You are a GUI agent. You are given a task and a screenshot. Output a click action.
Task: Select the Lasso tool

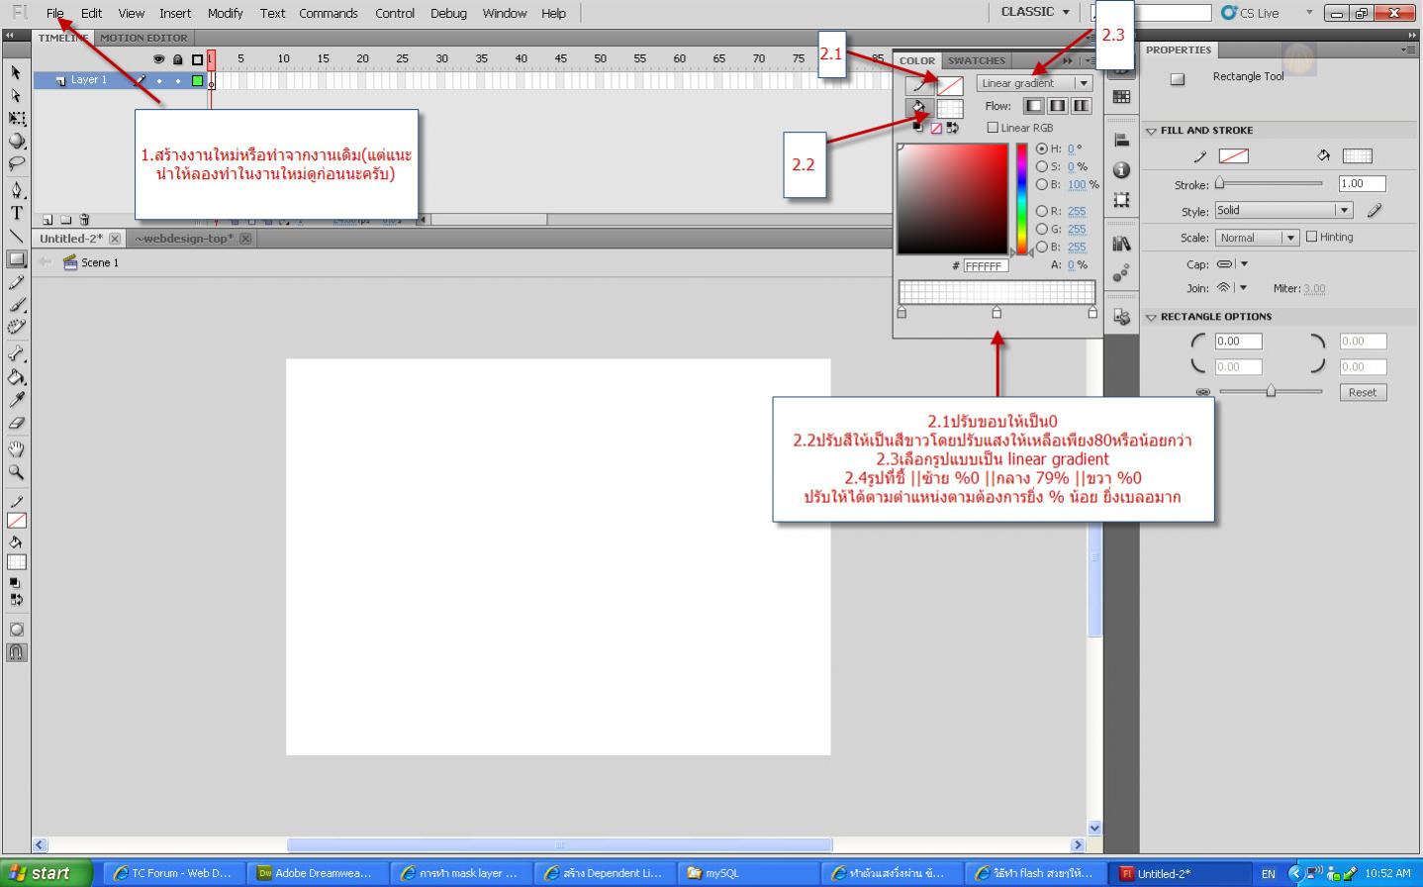click(16, 163)
